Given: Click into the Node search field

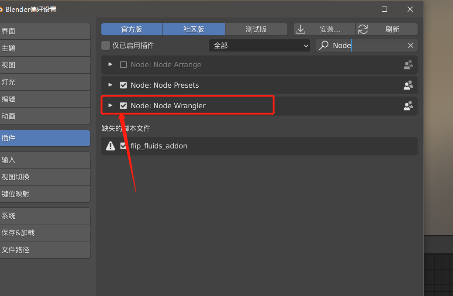Looking at the screenshot, I should point(367,46).
